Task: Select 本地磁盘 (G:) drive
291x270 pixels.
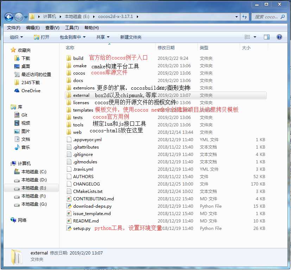Action: 30,204
